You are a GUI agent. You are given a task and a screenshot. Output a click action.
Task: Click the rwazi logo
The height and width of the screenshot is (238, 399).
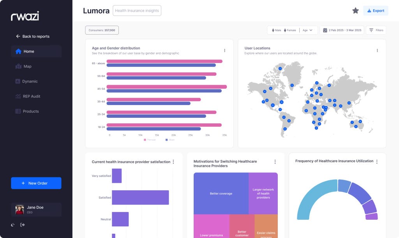25,16
